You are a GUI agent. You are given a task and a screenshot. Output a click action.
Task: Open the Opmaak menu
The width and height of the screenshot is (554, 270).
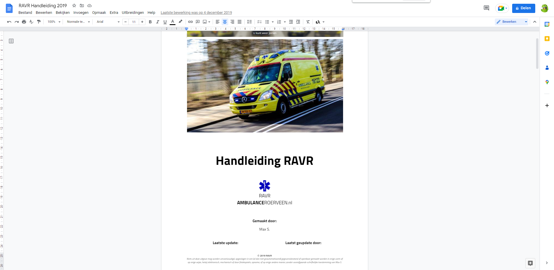click(99, 13)
